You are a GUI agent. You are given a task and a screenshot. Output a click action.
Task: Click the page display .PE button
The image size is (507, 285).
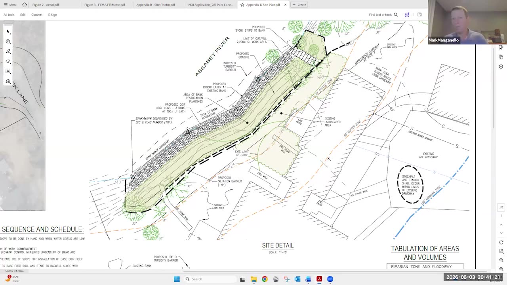click(x=501, y=207)
